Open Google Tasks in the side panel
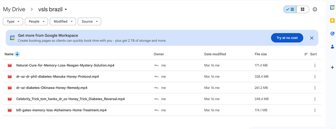This screenshot has width=336, height=129. (332, 34)
